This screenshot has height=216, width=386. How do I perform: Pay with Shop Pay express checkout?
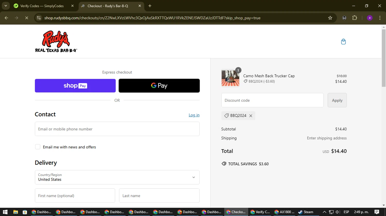[x=75, y=86]
